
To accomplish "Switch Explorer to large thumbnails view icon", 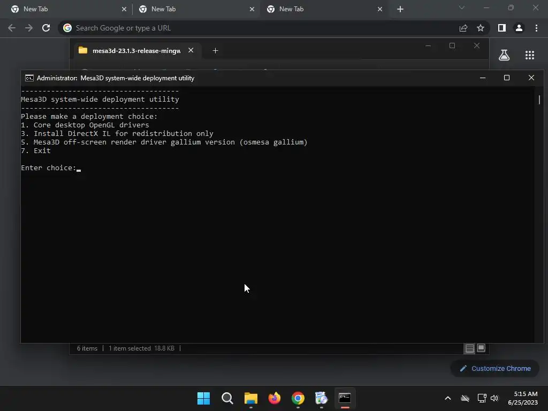I will (481, 348).
